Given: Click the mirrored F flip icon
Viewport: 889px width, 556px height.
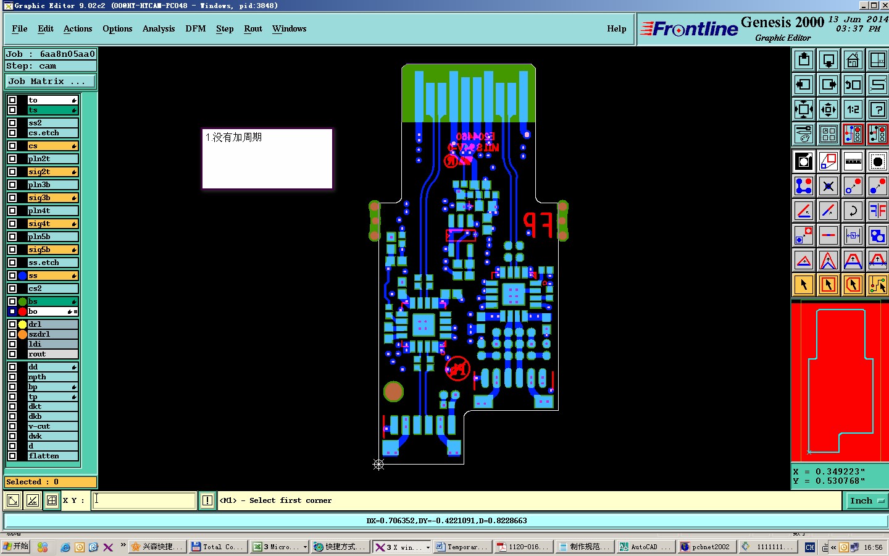Looking at the screenshot, I should 878,211.
